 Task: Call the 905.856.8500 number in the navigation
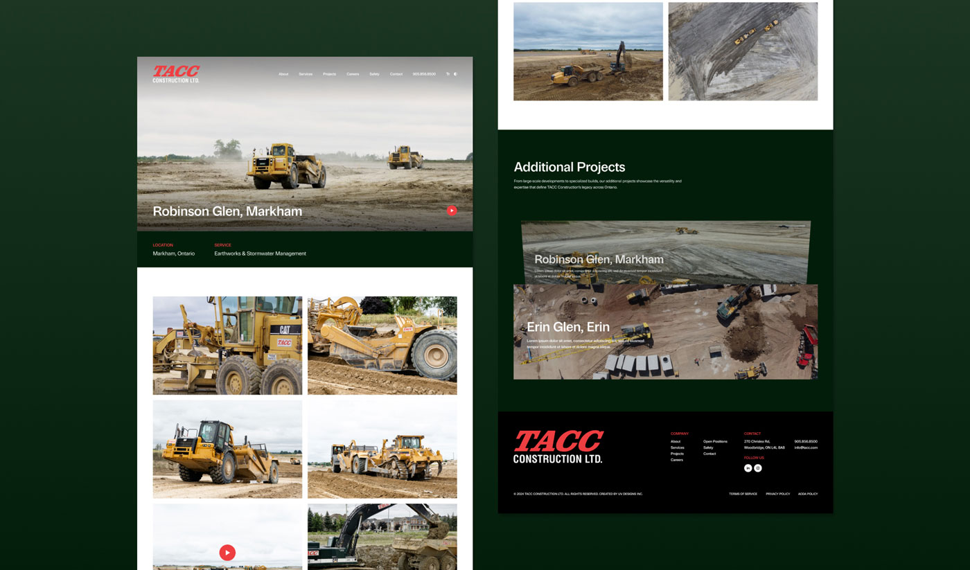pos(424,73)
